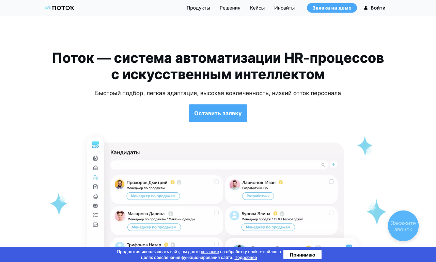This screenshot has width=436, height=262.
Task: Click the gold badge next to Прохоров Дмитрий
Action: (172, 182)
